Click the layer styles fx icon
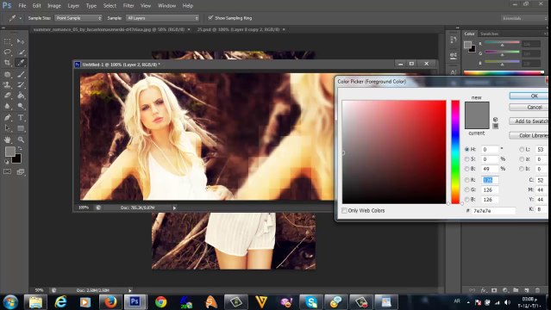This screenshot has height=310, width=551. click(x=484, y=290)
